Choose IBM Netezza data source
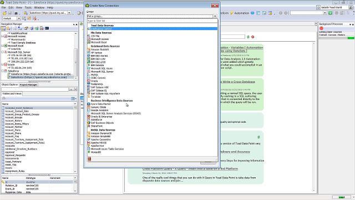The image size is (355, 200). point(97,66)
